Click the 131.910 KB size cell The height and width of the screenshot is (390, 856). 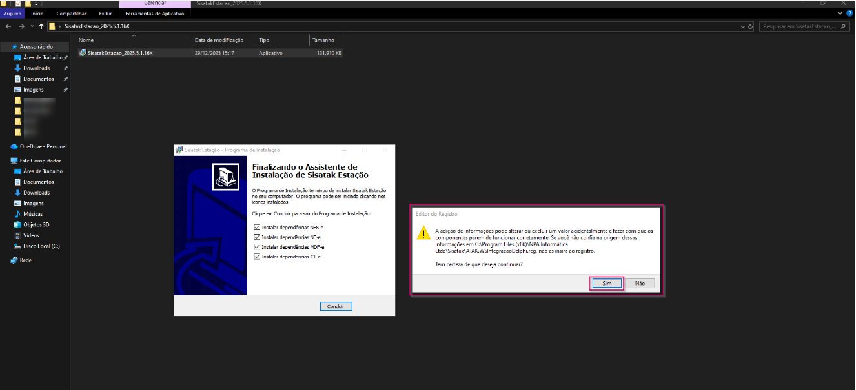coord(329,53)
